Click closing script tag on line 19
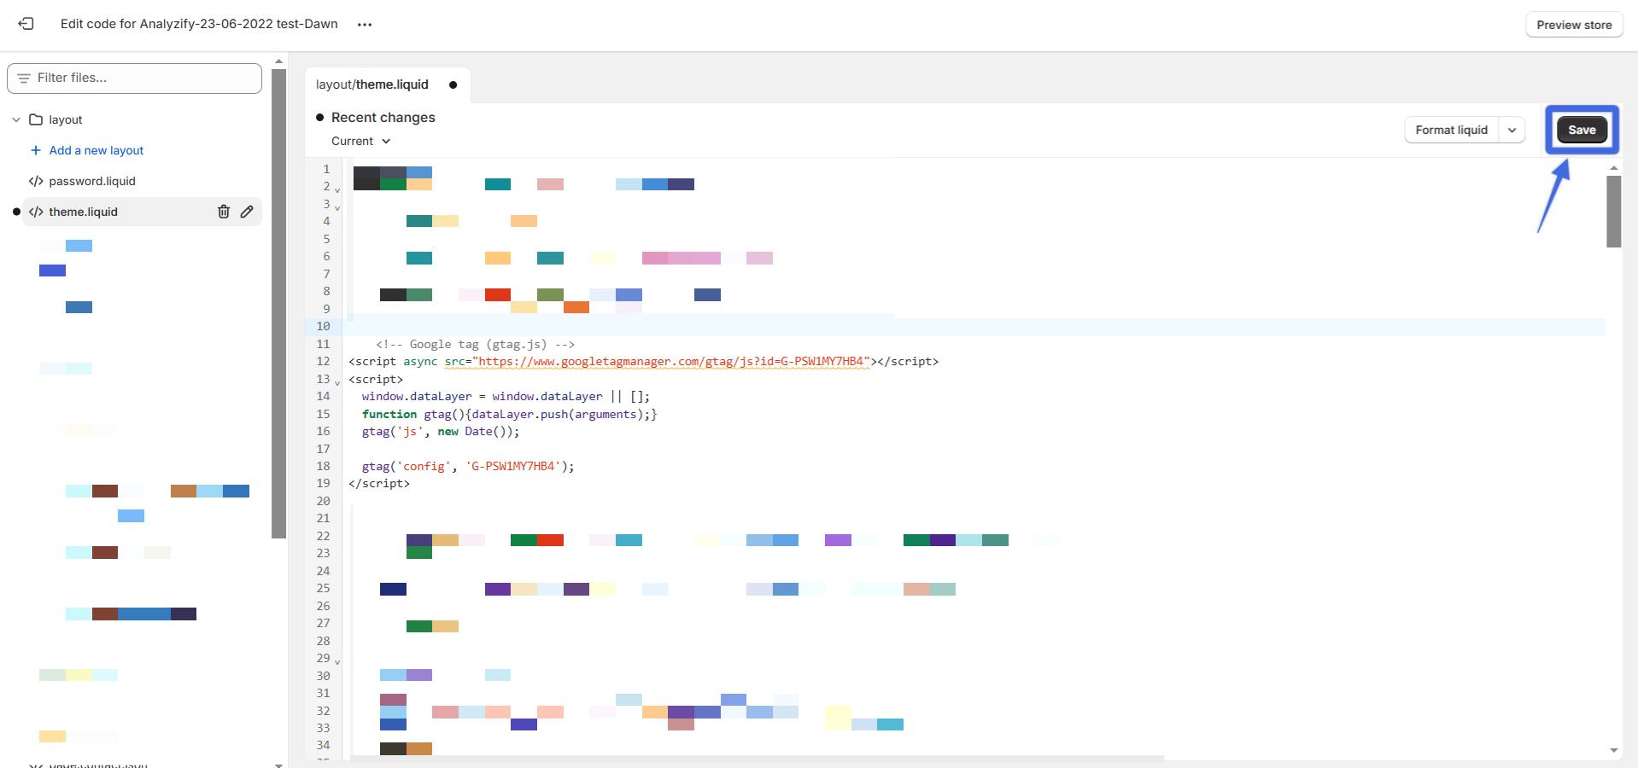The height and width of the screenshot is (768, 1638). (379, 483)
